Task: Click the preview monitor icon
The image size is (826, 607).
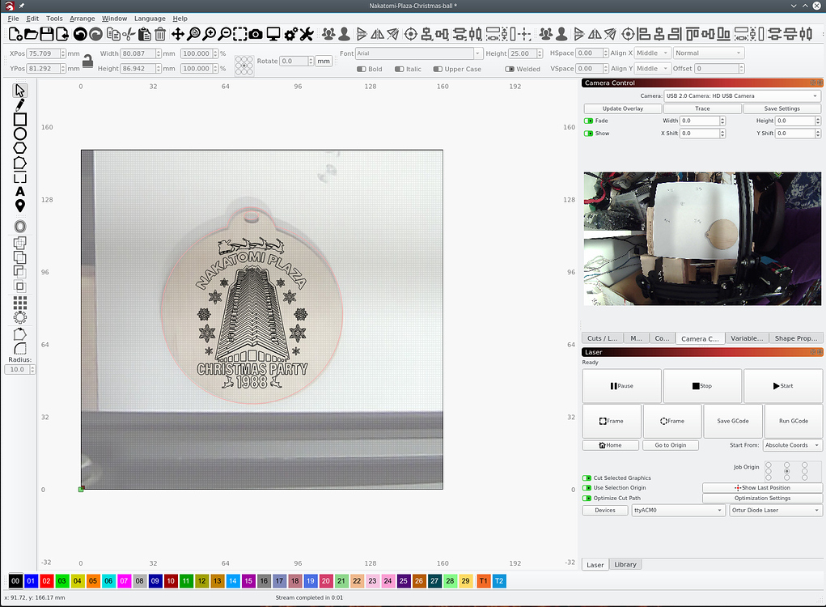Action: pos(273,34)
